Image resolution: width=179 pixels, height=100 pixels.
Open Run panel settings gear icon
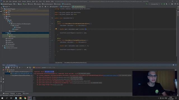(173, 65)
